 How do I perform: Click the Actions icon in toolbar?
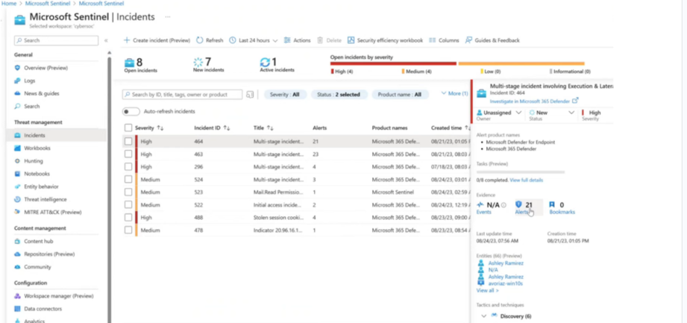(x=287, y=40)
